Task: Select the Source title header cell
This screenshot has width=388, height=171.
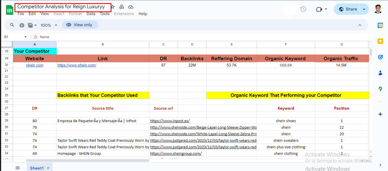Action: [103, 108]
